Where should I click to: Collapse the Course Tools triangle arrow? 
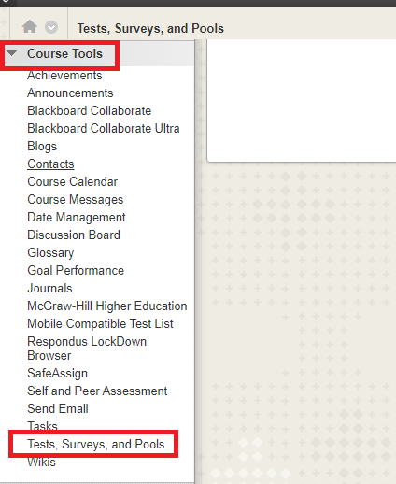[x=12, y=53]
